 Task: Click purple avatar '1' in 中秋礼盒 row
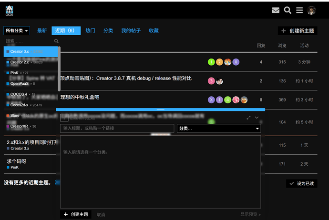(x=219, y=100)
